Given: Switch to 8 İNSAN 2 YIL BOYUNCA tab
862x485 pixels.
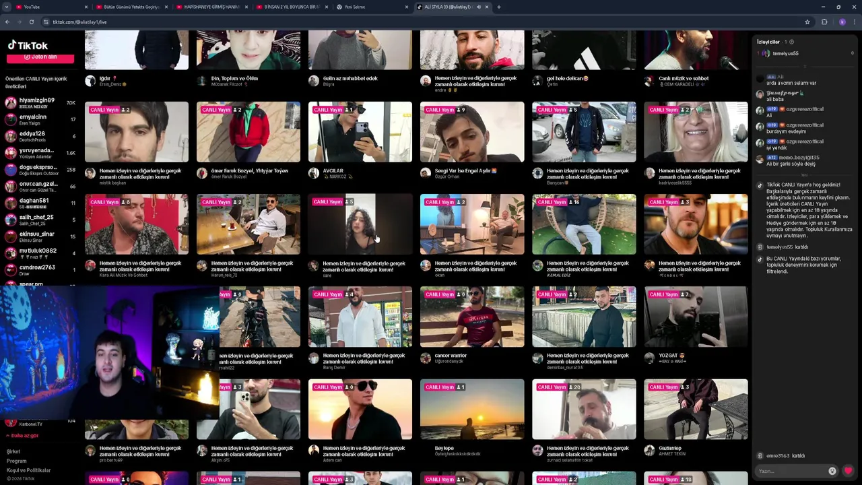Looking at the screenshot, I should pos(292,7).
